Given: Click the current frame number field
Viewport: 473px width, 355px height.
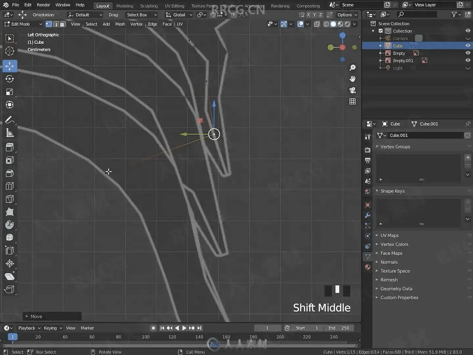Looking at the screenshot, I should pyautogui.click(x=267, y=328).
